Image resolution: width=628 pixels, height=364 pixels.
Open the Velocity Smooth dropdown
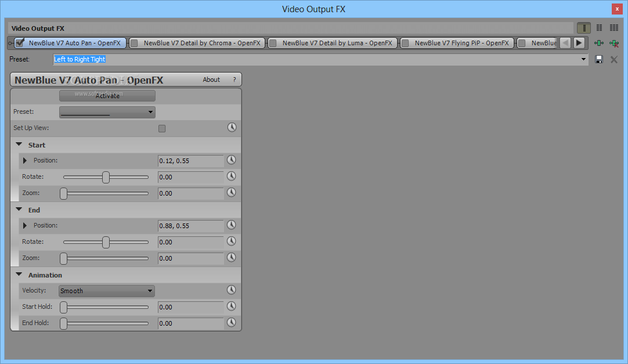[x=107, y=291]
